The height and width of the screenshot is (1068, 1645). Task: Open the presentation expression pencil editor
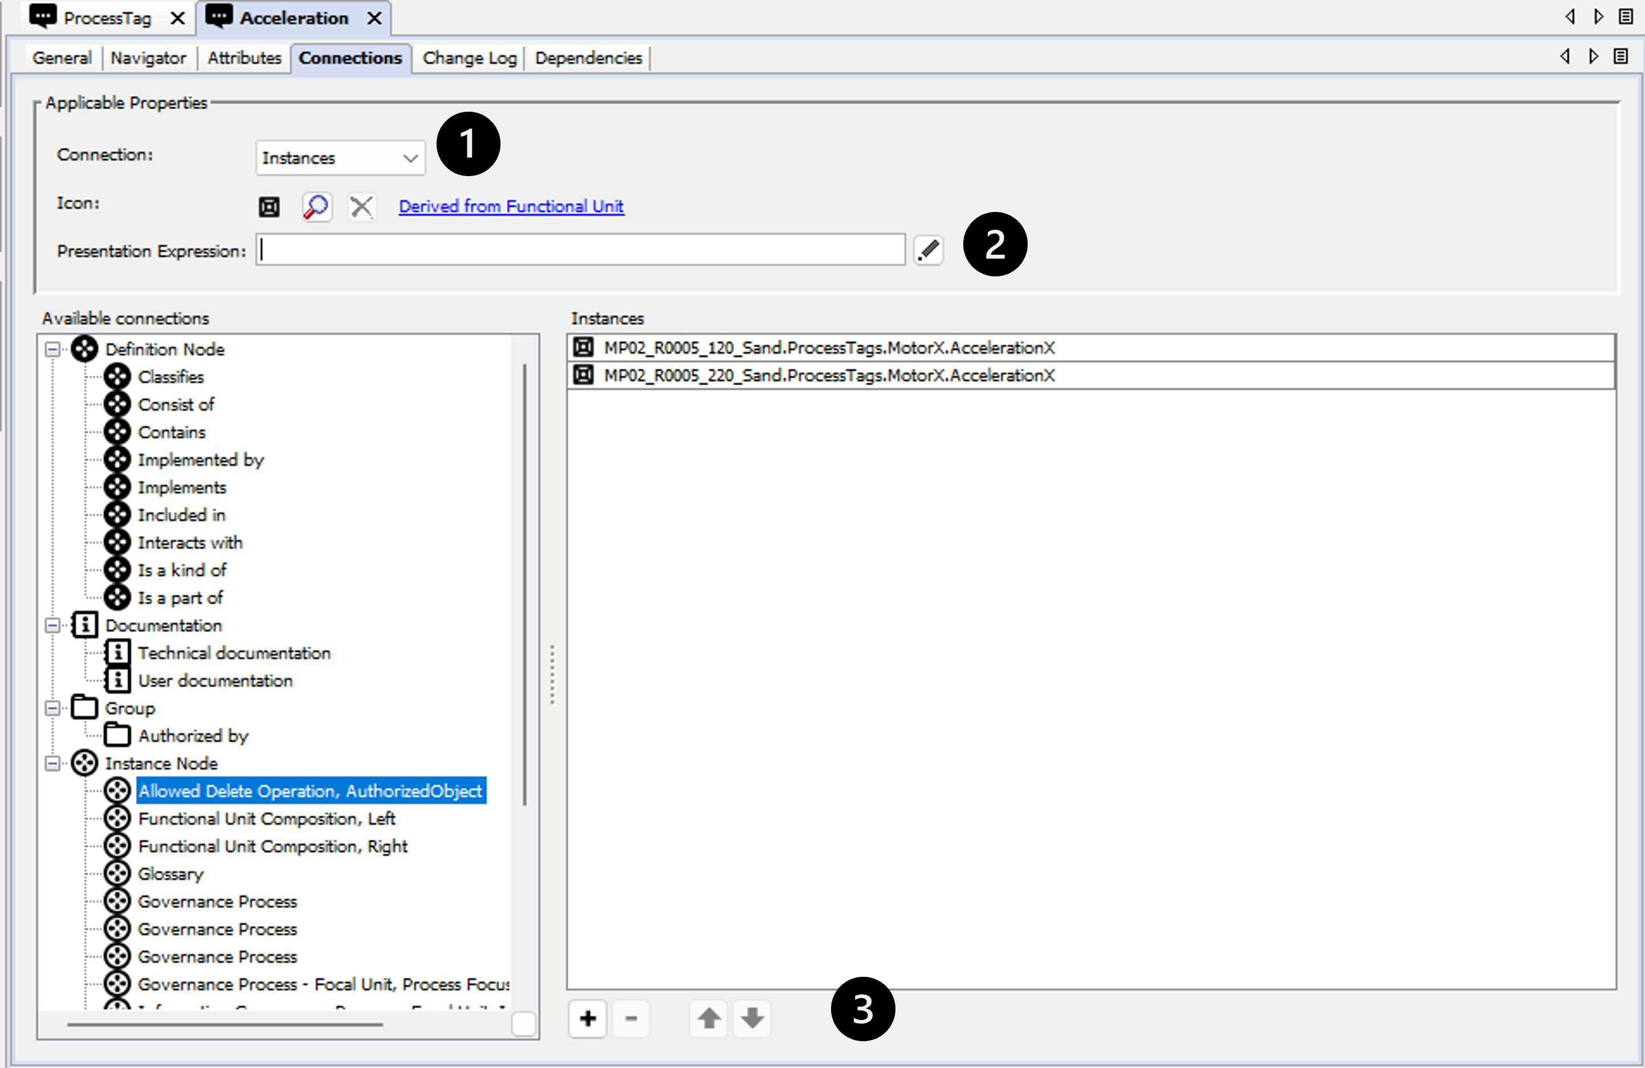[x=929, y=250]
